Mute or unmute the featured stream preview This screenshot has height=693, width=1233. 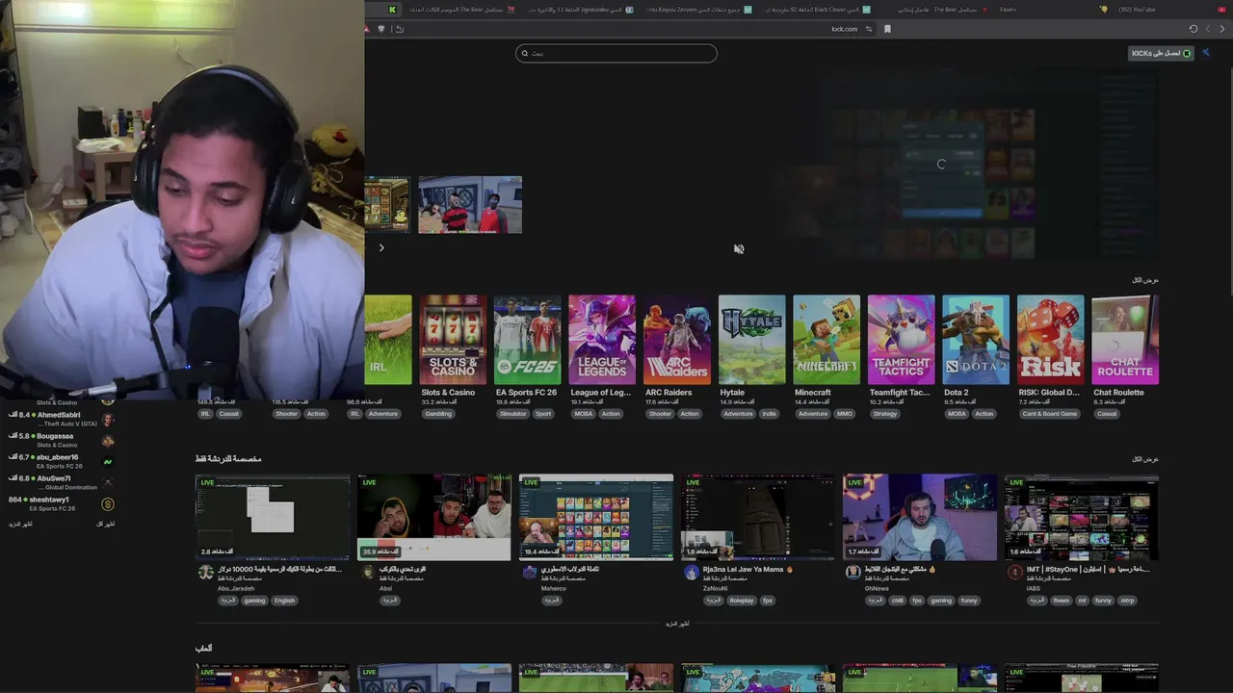tap(739, 248)
